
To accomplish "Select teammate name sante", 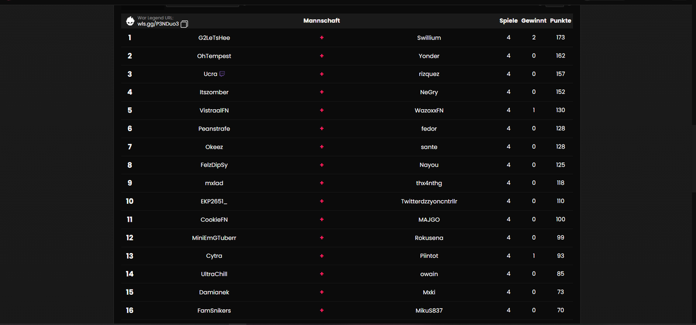I will (x=429, y=147).
